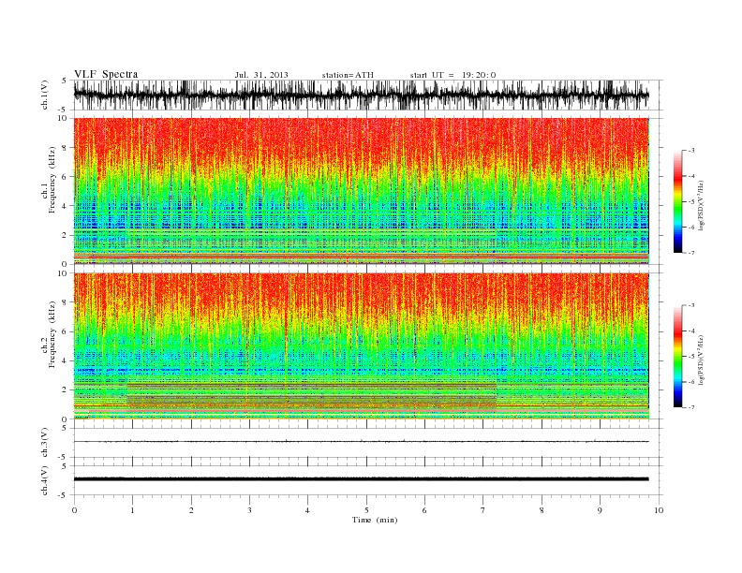Click the "Time (min)" x-axis label
This screenshot has height=573, width=742.
[375, 520]
